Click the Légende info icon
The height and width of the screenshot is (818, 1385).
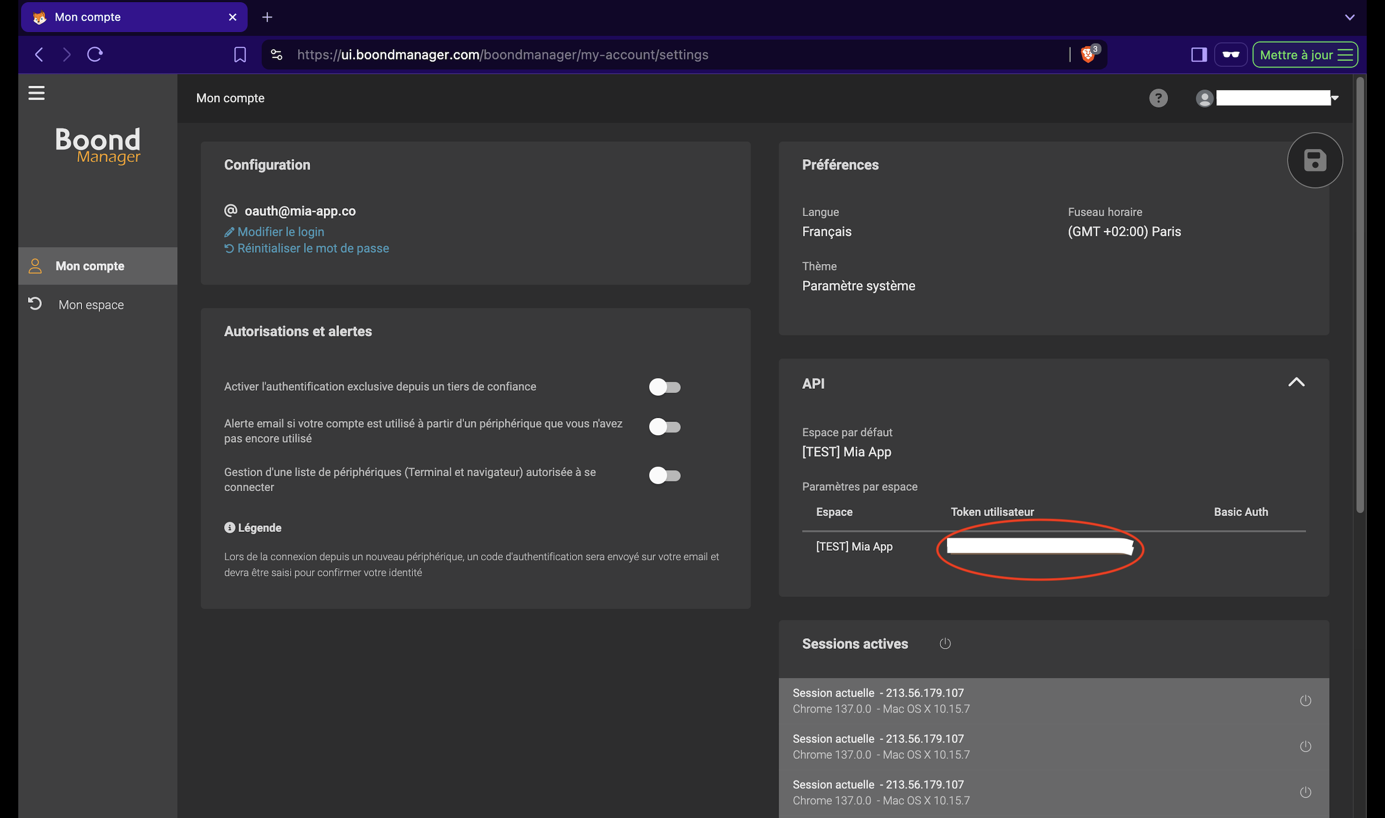pos(229,528)
